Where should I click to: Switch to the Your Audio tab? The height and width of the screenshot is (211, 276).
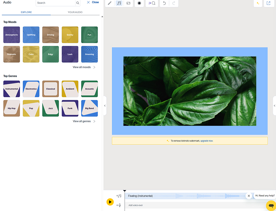tap(75, 12)
